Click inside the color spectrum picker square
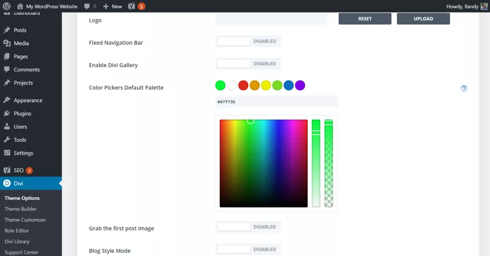Screen dimensions: 490x256 (x=264, y=163)
